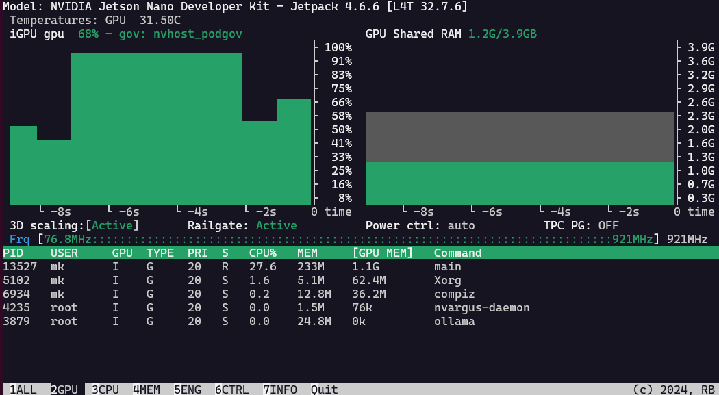Switch to the 6CTRL tab
719x395 pixels.
click(x=231, y=390)
